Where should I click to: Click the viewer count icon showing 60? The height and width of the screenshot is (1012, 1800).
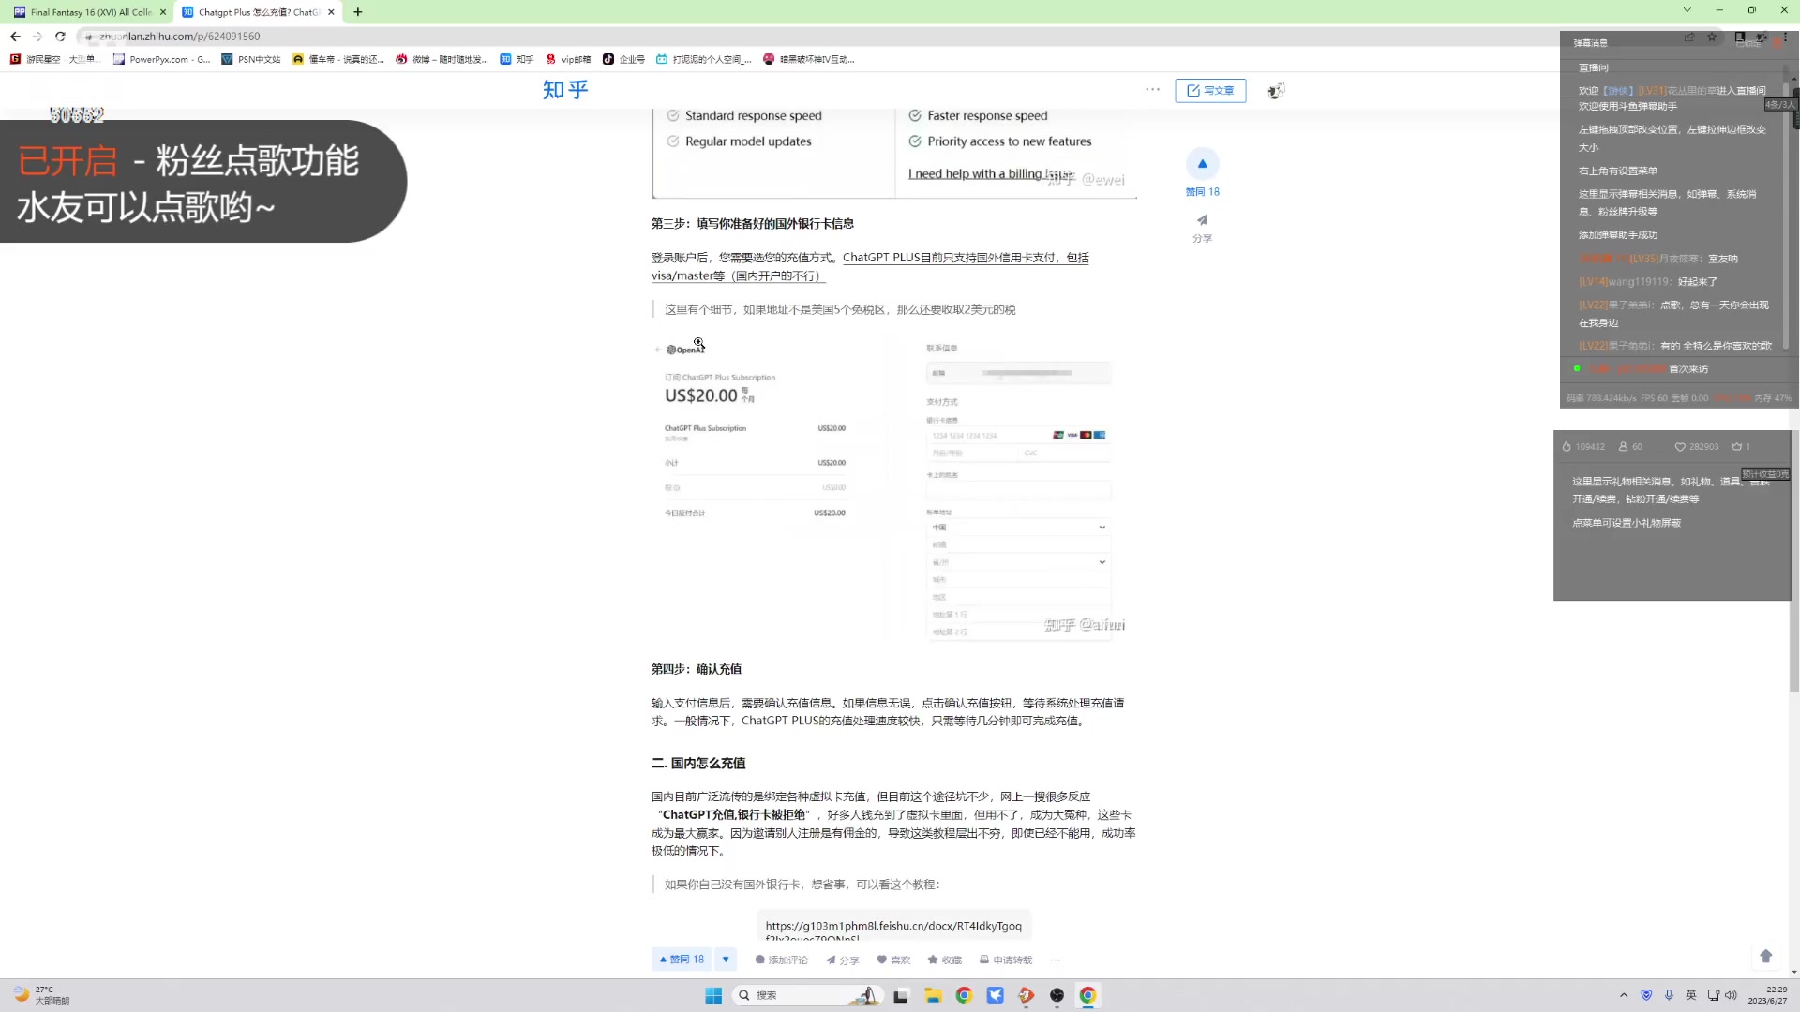(1623, 447)
